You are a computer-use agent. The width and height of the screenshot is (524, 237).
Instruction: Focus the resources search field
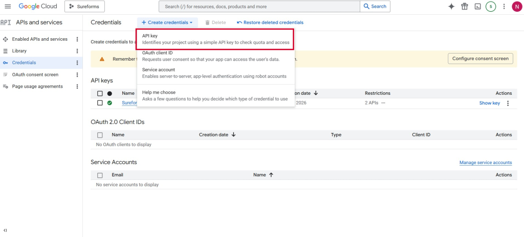(x=259, y=6)
